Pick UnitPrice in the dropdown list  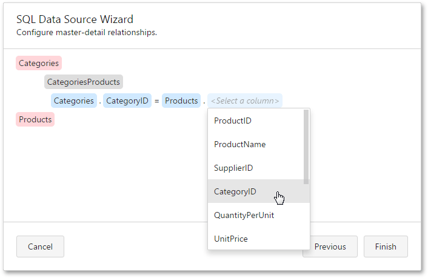point(231,239)
